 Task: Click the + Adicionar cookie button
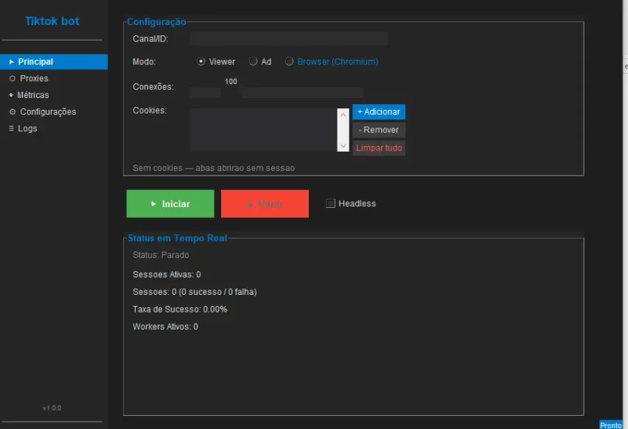click(x=379, y=112)
